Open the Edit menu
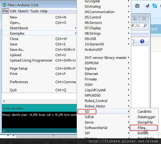161x144 pixels. point(13,11)
